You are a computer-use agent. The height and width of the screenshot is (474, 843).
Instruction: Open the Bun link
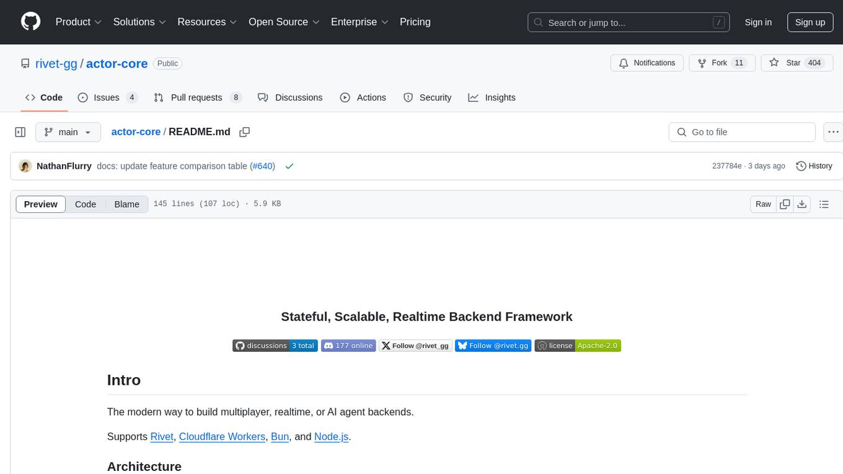[x=280, y=437]
